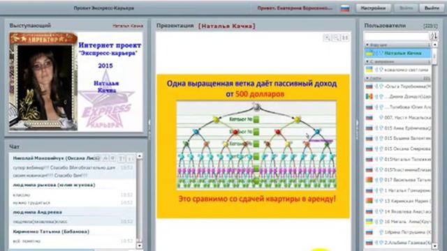Click Ukraine flag beside Наталья Качна
Screen dimensions: 447x251
pyautogui.click(x=369, y=53)
